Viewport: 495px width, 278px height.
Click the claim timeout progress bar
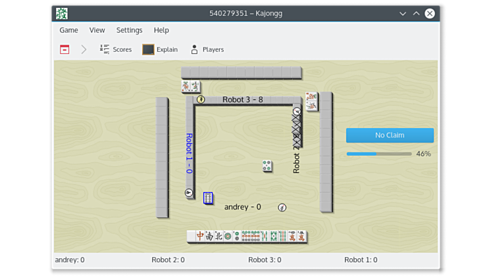(379, 154)
